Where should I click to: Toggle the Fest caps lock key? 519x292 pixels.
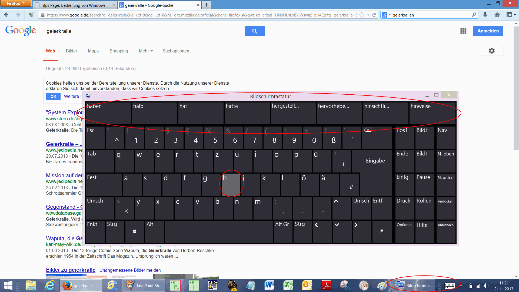point(104,184)
